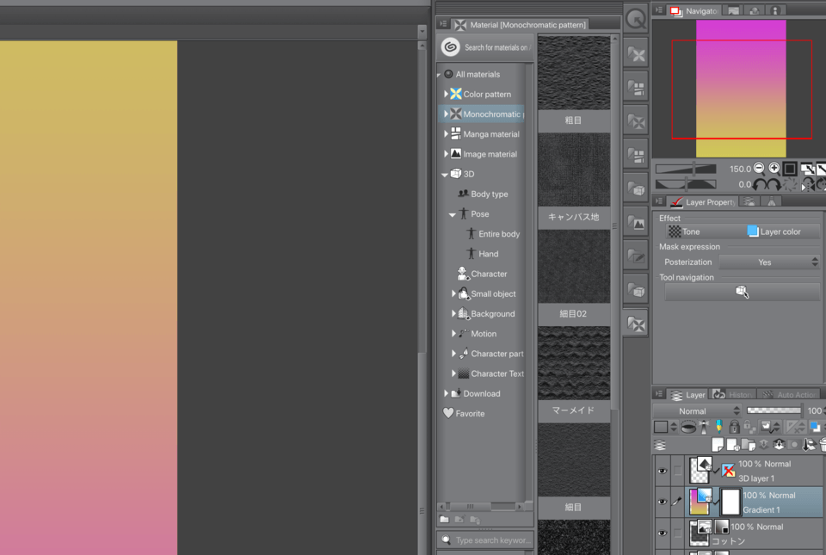The width and height of the screenshot is (826, 555).
Task: Expand the Background category under 3D
Action: 453,313
